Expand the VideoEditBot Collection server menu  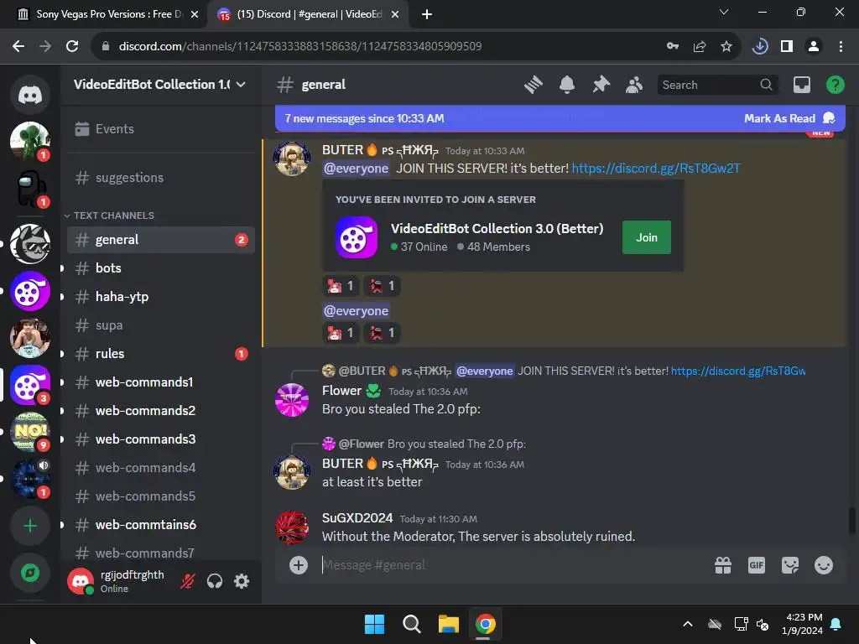point(160,85)
